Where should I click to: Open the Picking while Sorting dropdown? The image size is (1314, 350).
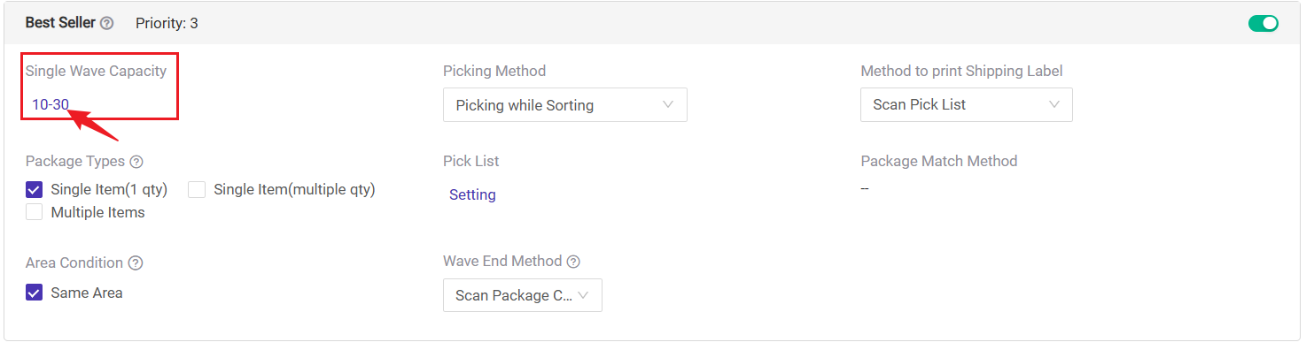tap(565, 105)
